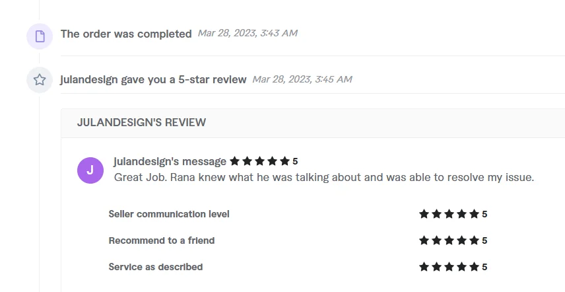
Task: Click the Mar 28, 2023, 3:43 AM timestamp
Action: pyautogui.click(x=248, y=33)
